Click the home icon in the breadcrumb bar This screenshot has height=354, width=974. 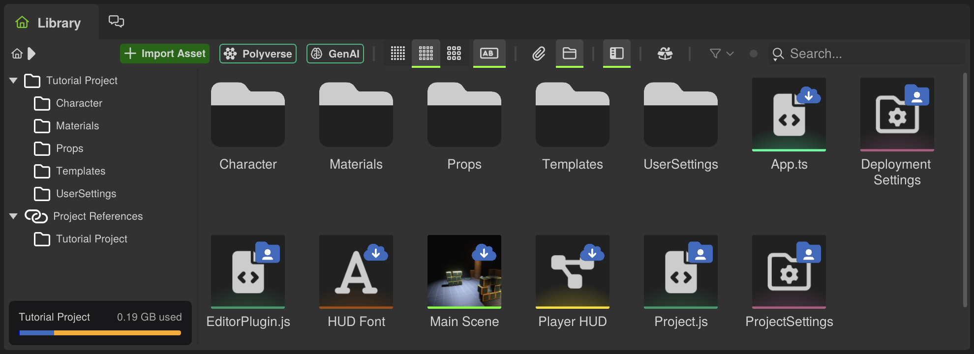17,54
